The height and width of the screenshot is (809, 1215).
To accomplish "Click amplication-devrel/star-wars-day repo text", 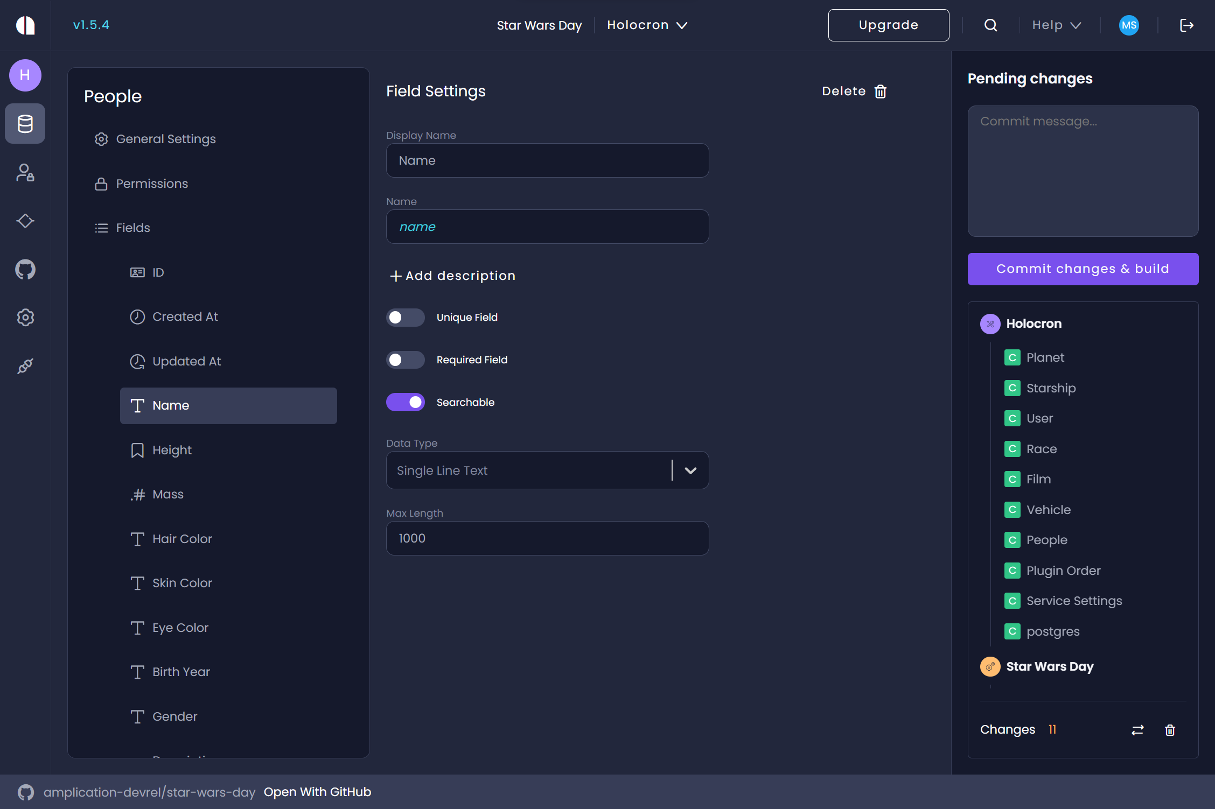I will (x=149, y=792).
